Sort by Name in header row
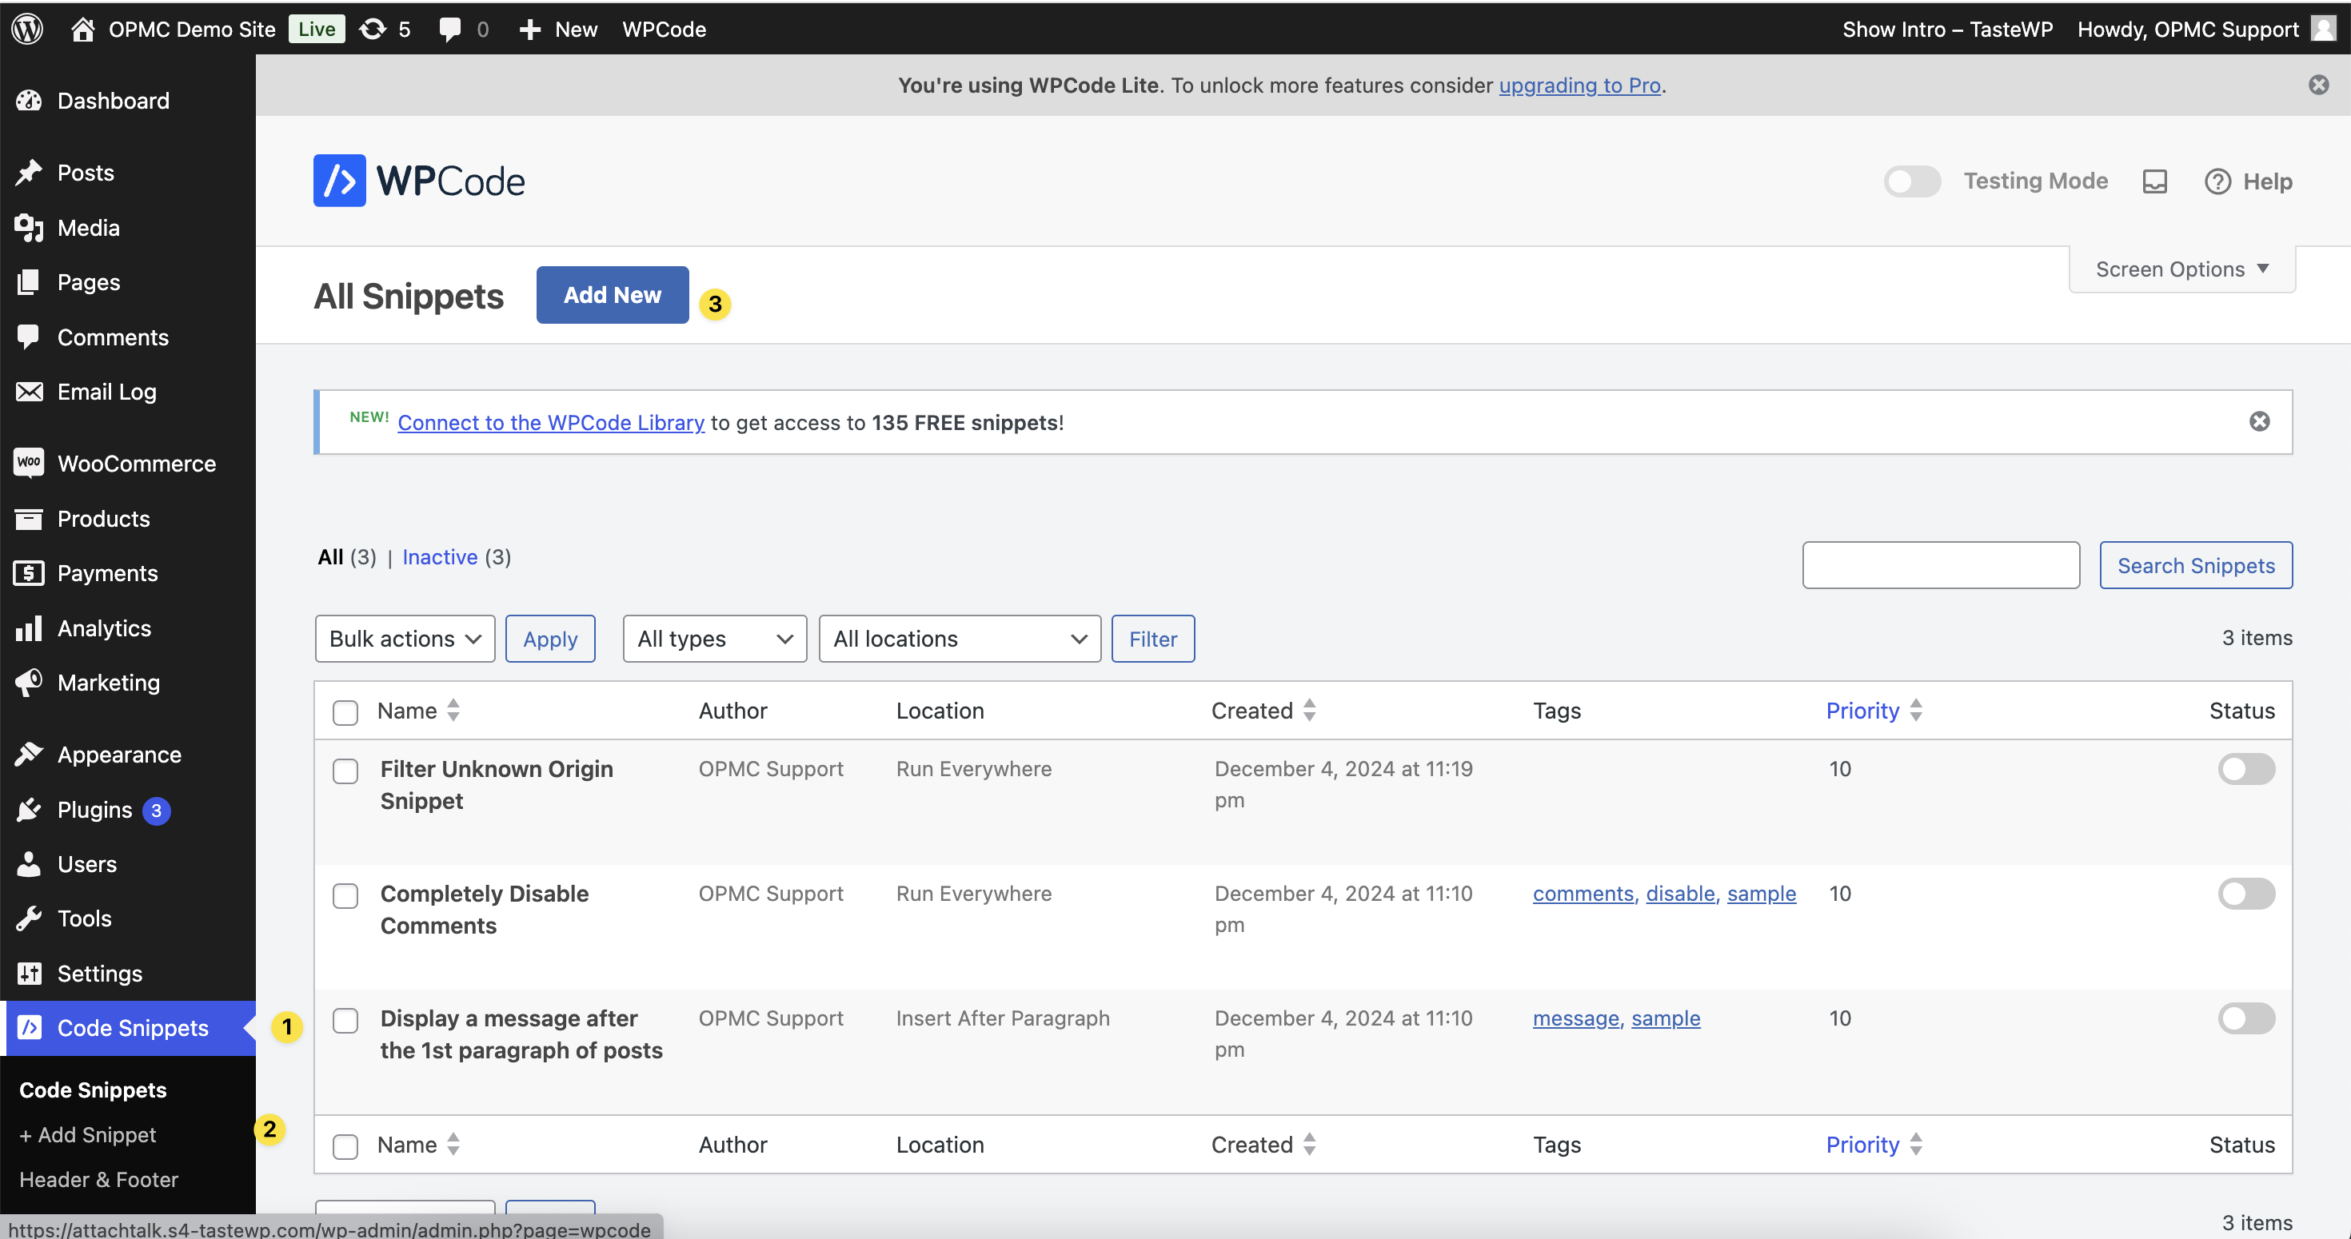2351x1239 pixels. pos(419,711)
